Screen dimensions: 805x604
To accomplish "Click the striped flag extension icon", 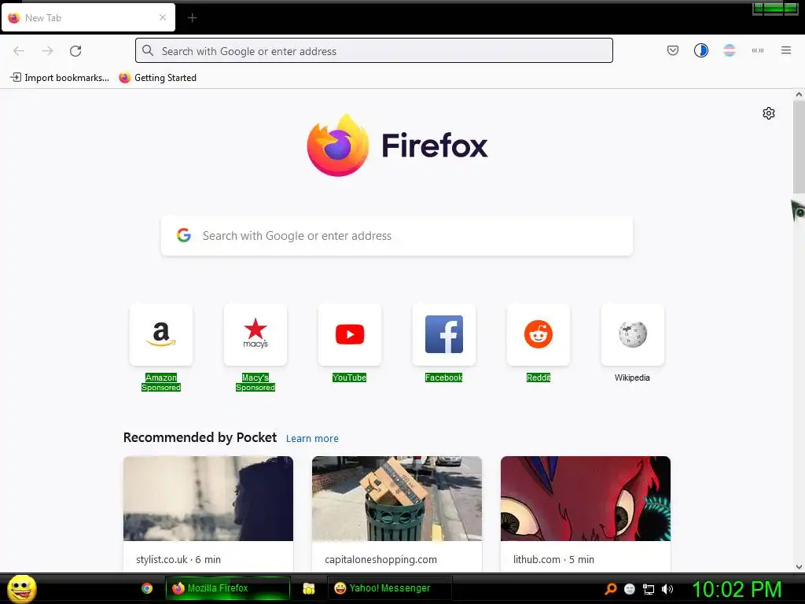I will tap(729, 50).
